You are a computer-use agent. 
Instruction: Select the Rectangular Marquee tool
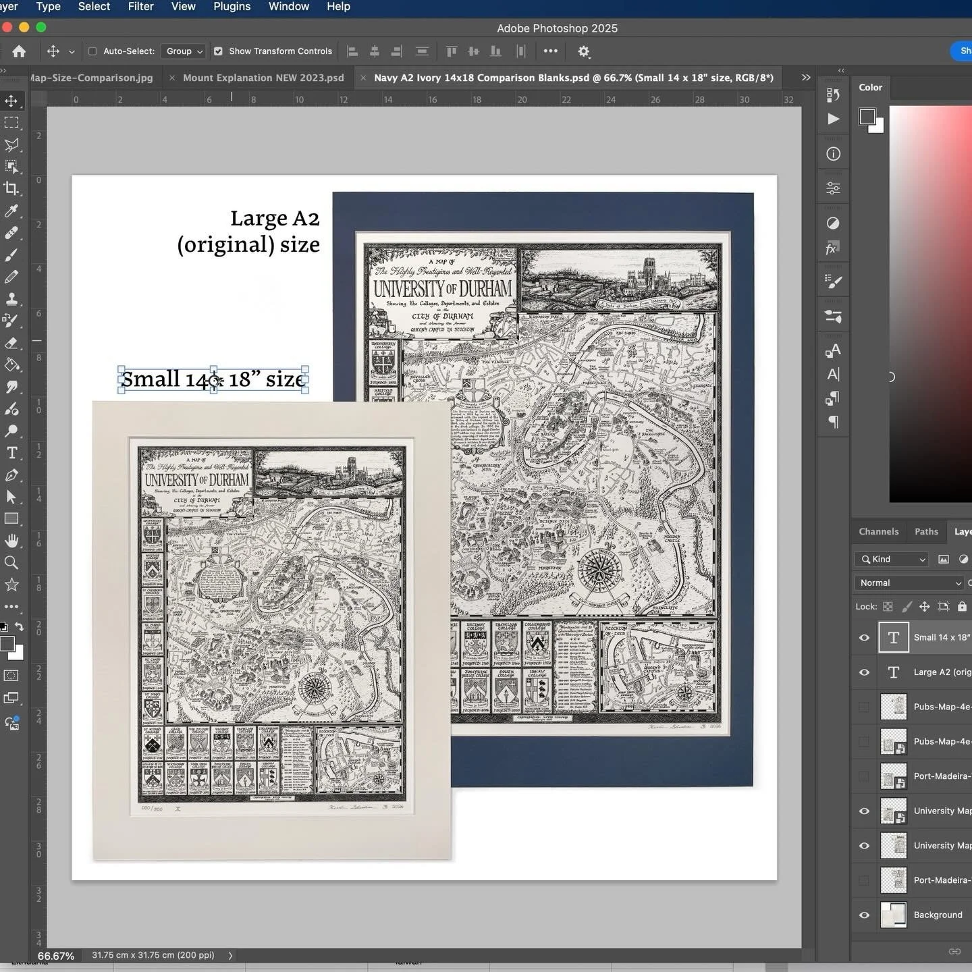(x=11, y=123)
